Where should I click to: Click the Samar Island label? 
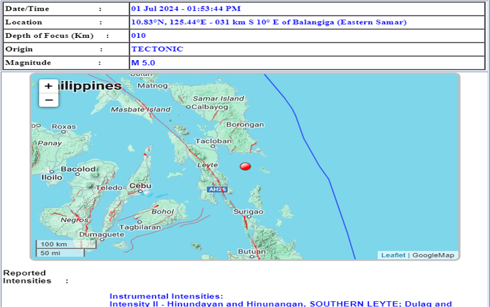218,99
